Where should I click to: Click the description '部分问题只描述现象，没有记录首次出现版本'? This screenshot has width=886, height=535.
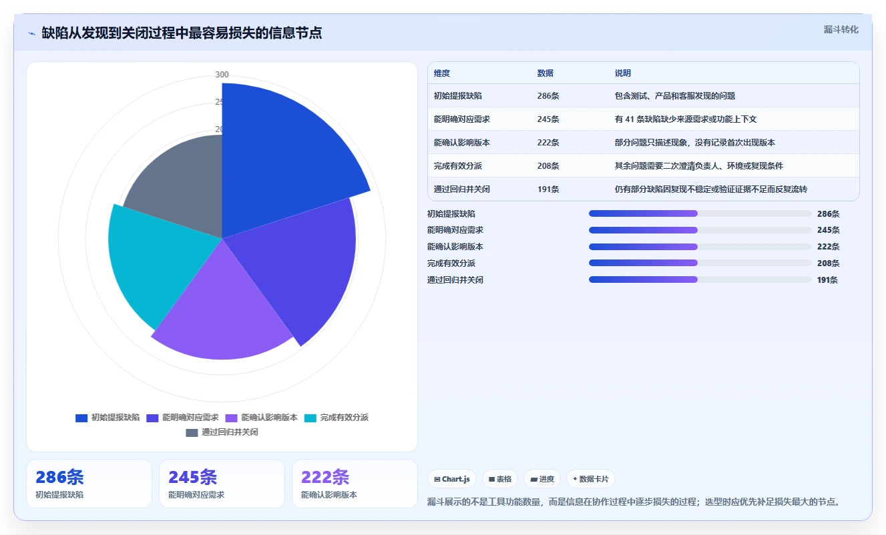pos(695,143)
